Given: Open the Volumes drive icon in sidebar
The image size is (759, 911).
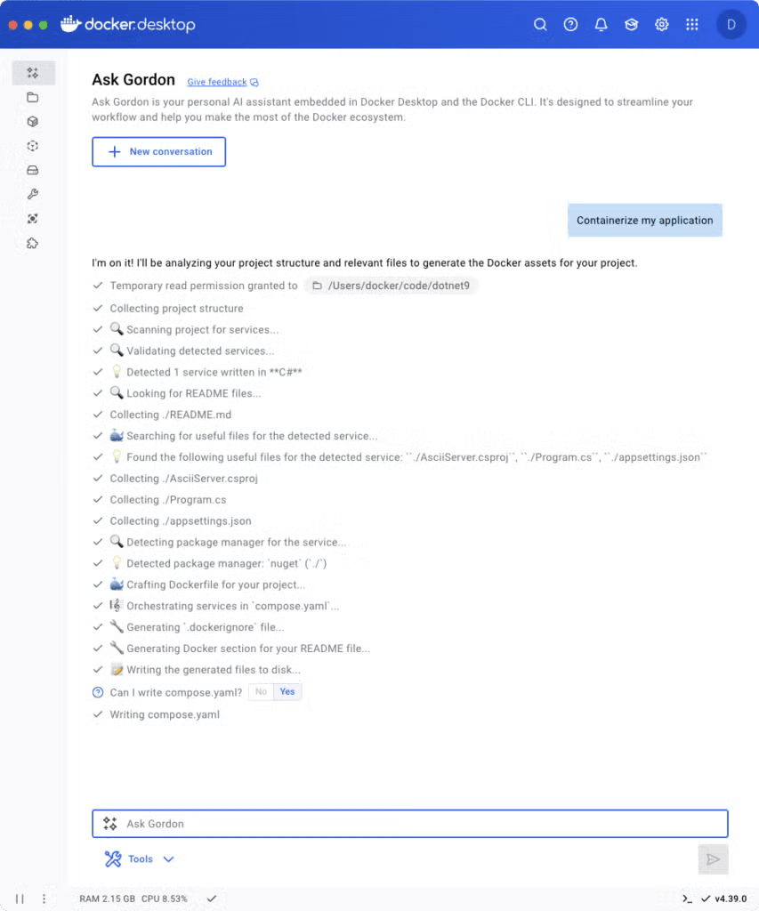Looking at the screenshot, I should 33,170.
